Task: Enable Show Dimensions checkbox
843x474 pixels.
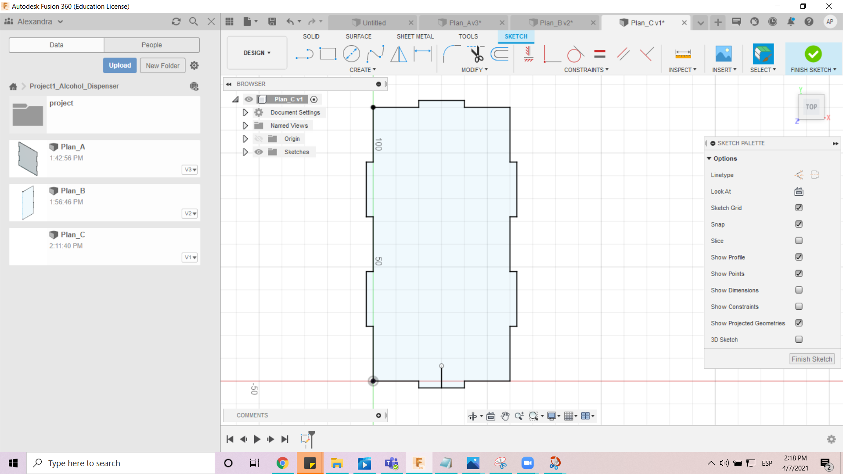Action: [799, 290]
